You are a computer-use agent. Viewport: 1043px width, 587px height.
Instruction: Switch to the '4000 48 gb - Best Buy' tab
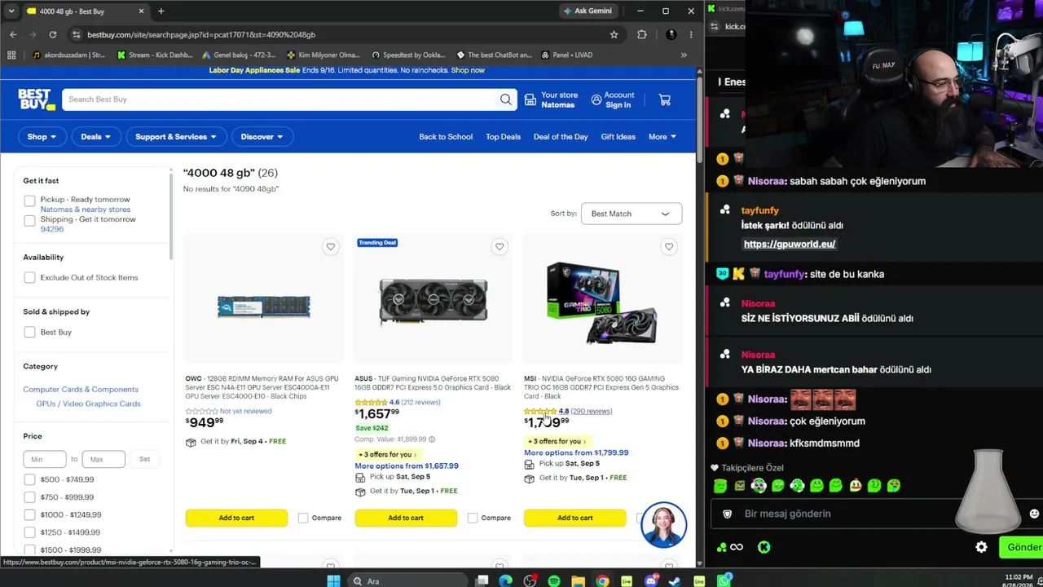pyautogui.click(x=84, y=11)
